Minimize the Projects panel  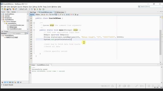coord(28,12)
